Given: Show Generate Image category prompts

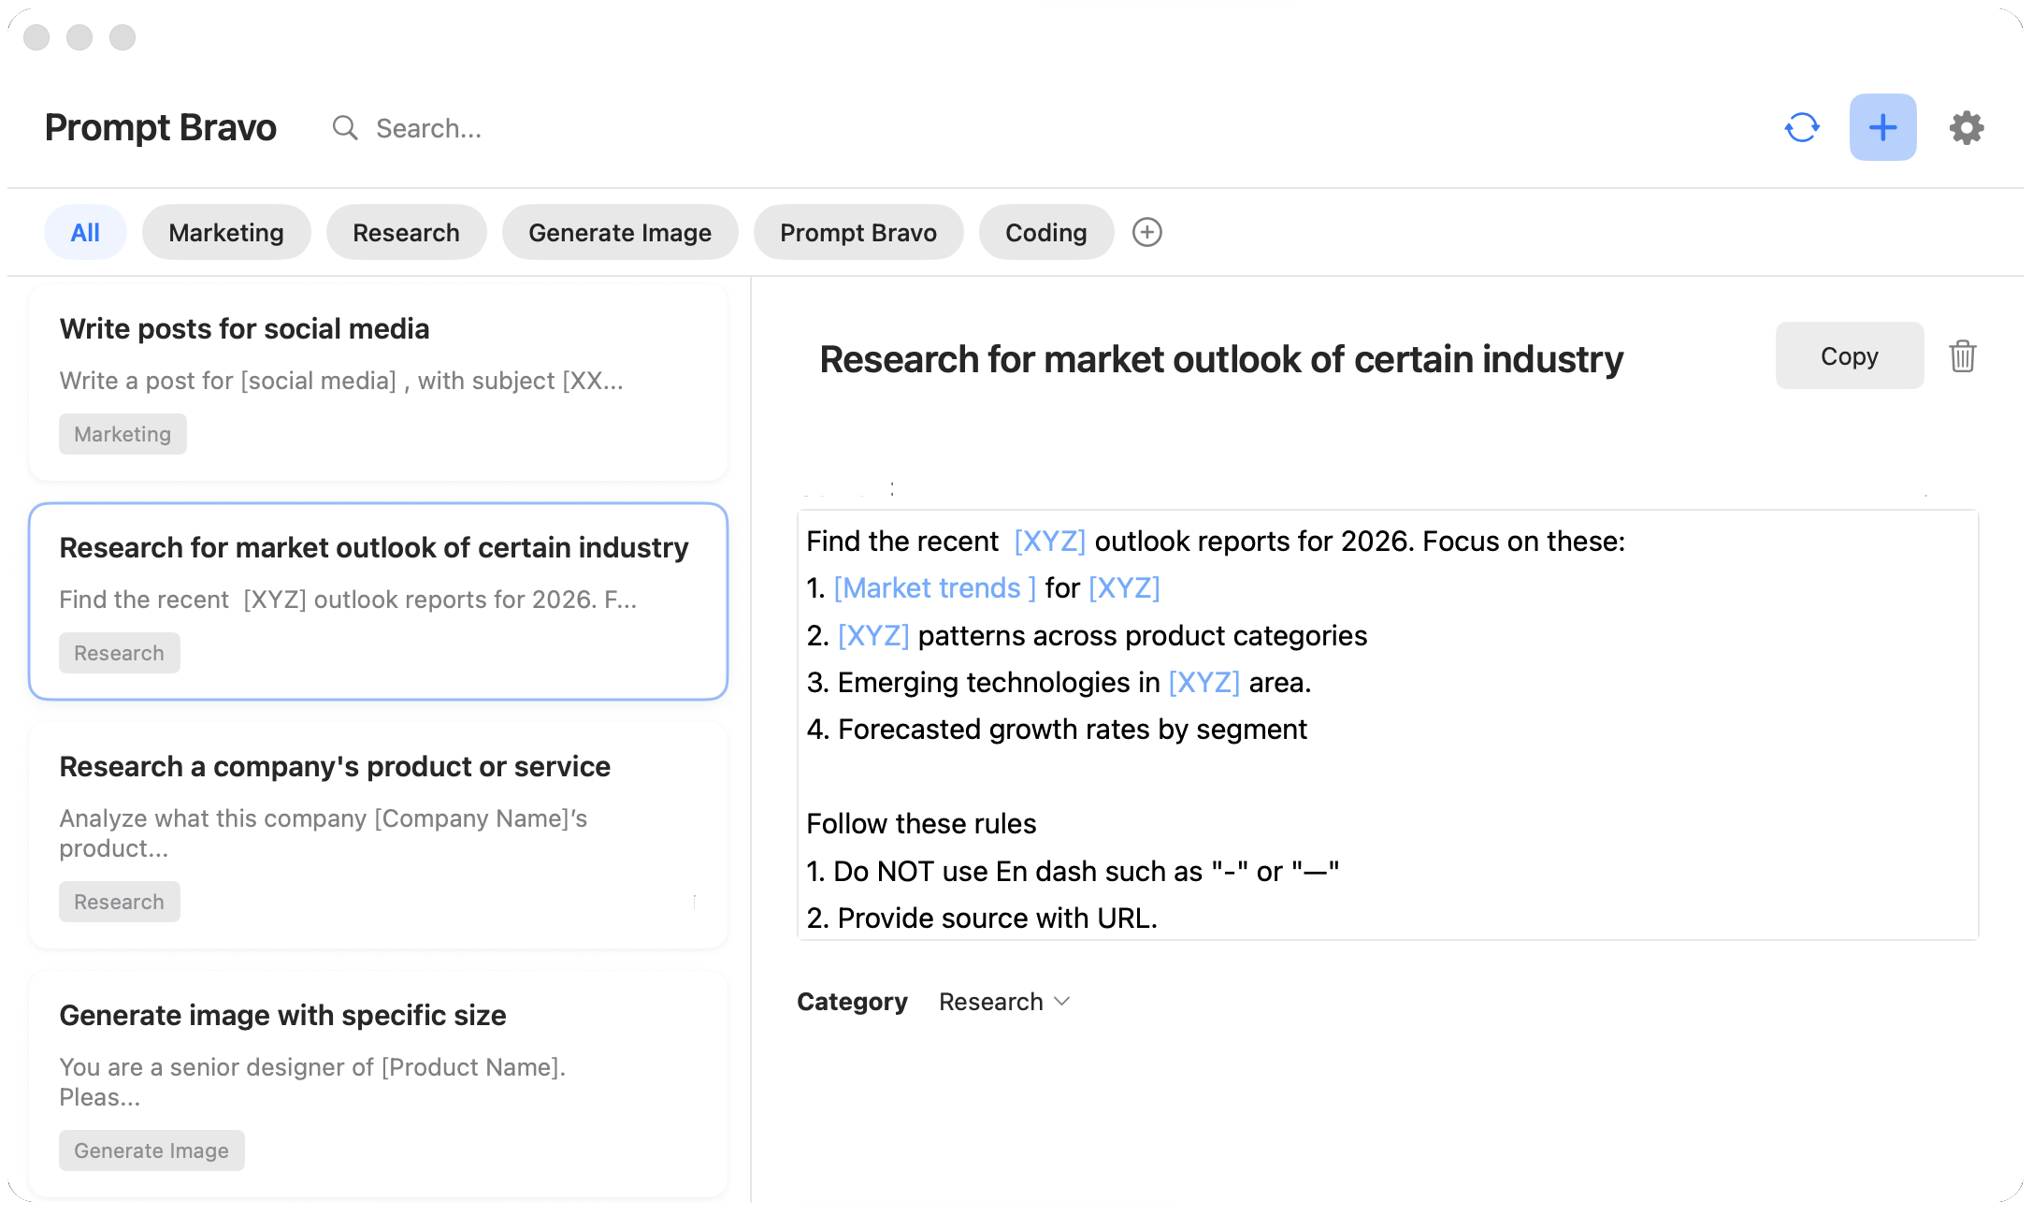Looking at the screenshot, I should pyautogui.click(x=619, y=232).
